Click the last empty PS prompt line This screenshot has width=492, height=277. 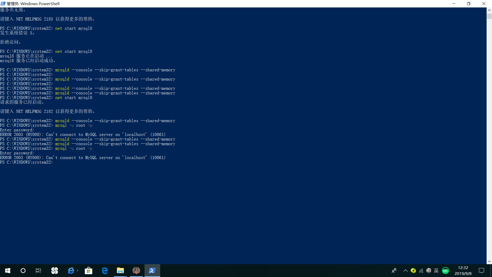point(26,162)
